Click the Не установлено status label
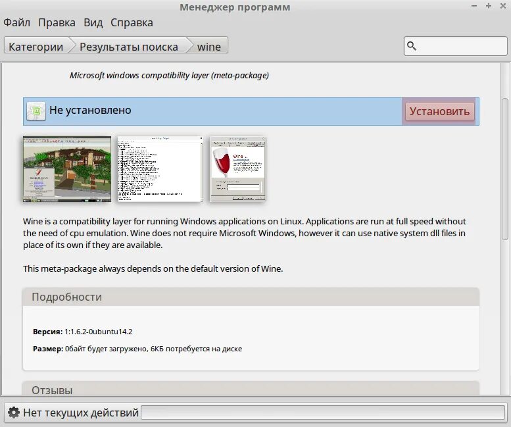The image size is (511, 427). (90, 110)
